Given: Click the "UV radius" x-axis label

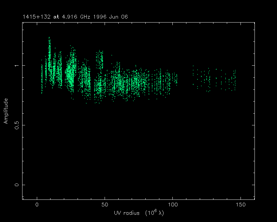Looking at the screenshot, I should coord(126,213).
